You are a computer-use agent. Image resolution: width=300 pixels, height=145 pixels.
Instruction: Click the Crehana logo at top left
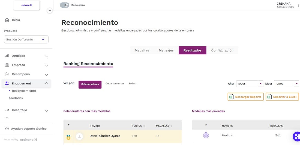coord(26,5)
